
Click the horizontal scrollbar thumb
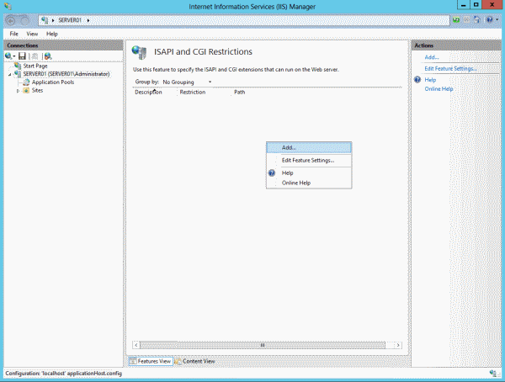click(263, 345)
